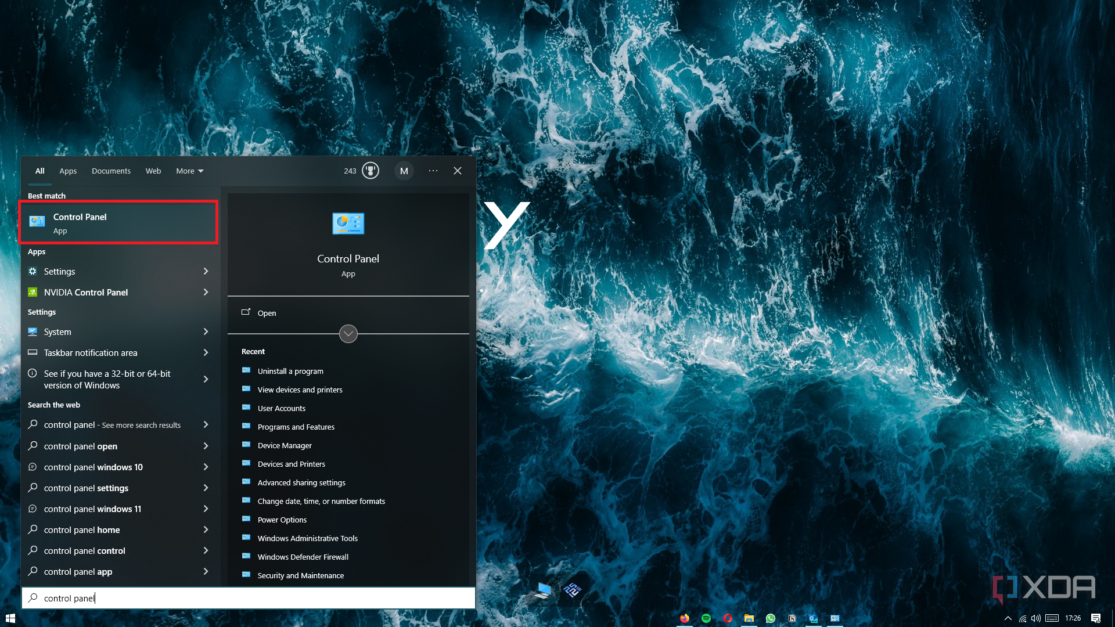1115x627 pixels.
Task: Click the search box containing control panel
Action: pos(249,598)
